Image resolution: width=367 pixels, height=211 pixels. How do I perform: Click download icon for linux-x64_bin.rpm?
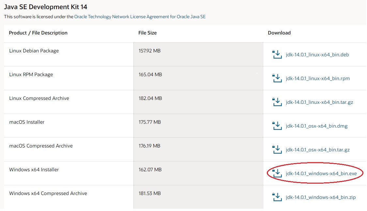click(x=277, y=78)
